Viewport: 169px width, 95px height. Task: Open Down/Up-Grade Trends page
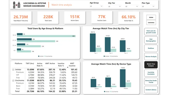point(151,81)
